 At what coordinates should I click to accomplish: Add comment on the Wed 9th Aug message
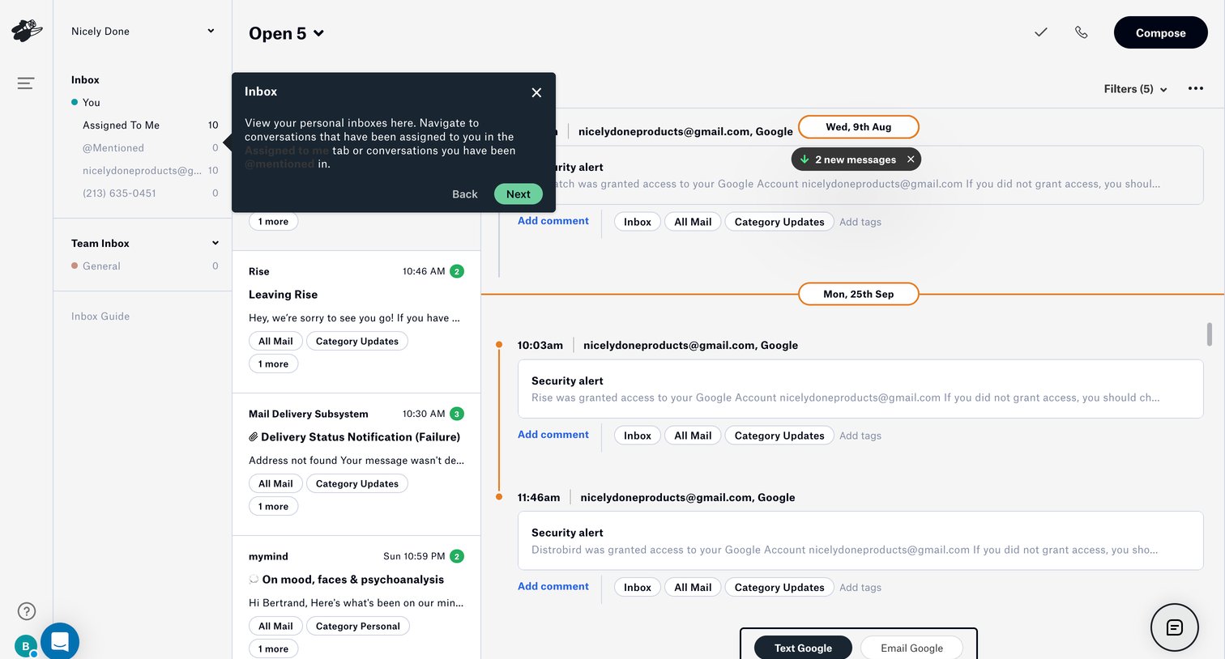pos(553,221)
